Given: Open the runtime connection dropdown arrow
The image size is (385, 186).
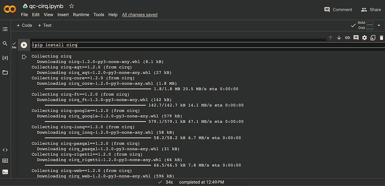Looking at the screenshot, I should point(378,25).
